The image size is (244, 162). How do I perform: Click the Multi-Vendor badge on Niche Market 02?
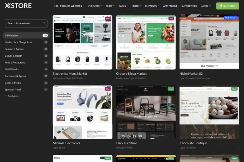231,18
